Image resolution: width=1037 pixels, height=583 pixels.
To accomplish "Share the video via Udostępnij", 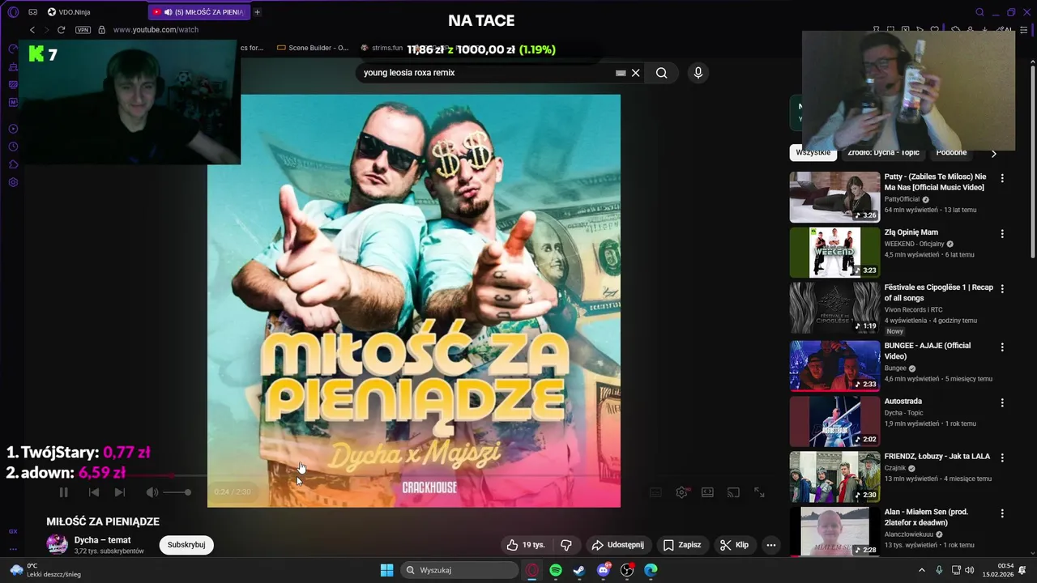I will tap(617, 545).
